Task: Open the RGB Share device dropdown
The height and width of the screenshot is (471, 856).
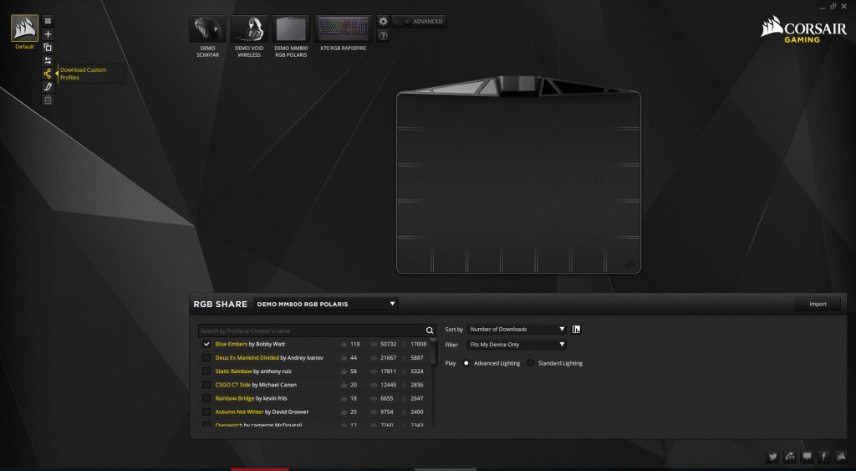Action: (326, 304)
